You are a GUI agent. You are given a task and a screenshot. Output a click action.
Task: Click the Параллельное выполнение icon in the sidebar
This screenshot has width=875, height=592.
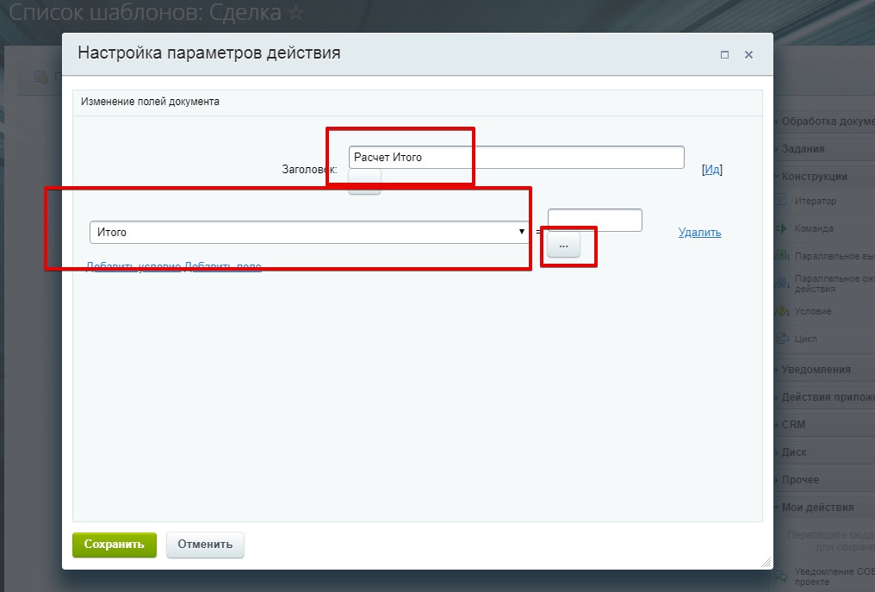coord(782,255)
